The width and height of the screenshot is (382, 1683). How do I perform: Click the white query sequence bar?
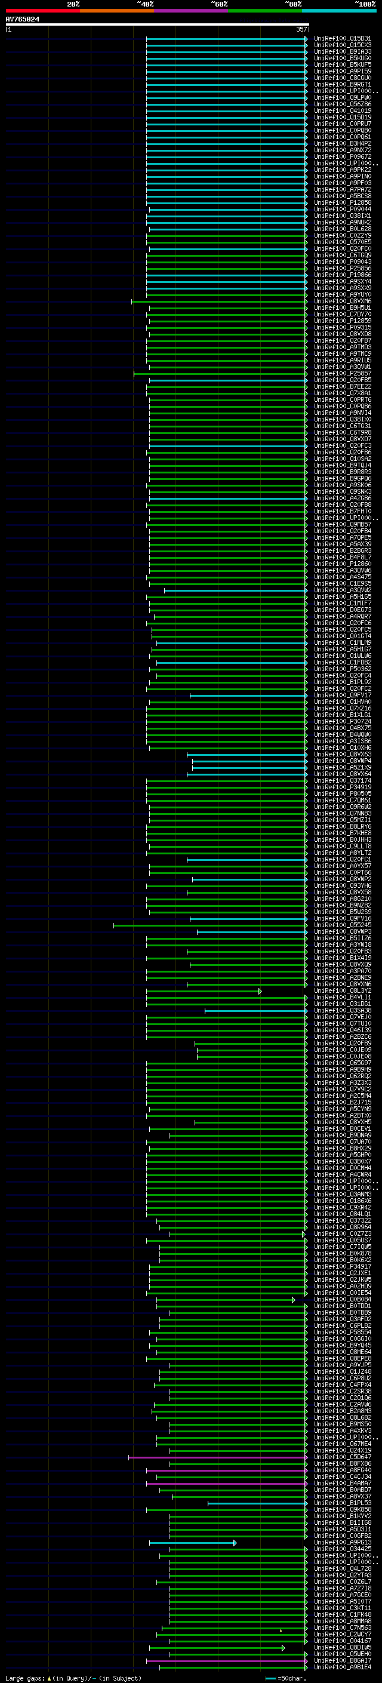[x=158, y=25]
